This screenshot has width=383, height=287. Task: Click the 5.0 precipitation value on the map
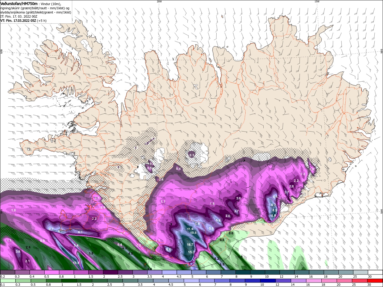(211, 228)
